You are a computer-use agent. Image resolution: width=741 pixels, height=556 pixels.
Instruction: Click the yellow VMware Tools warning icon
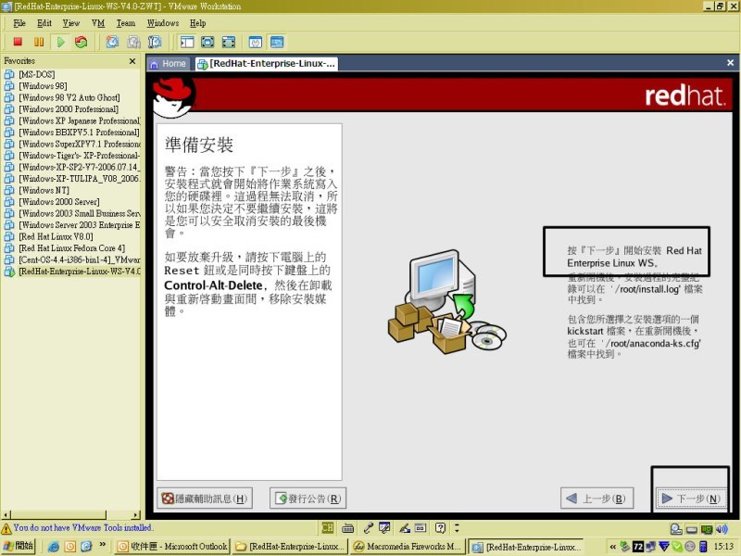[6, 528]
